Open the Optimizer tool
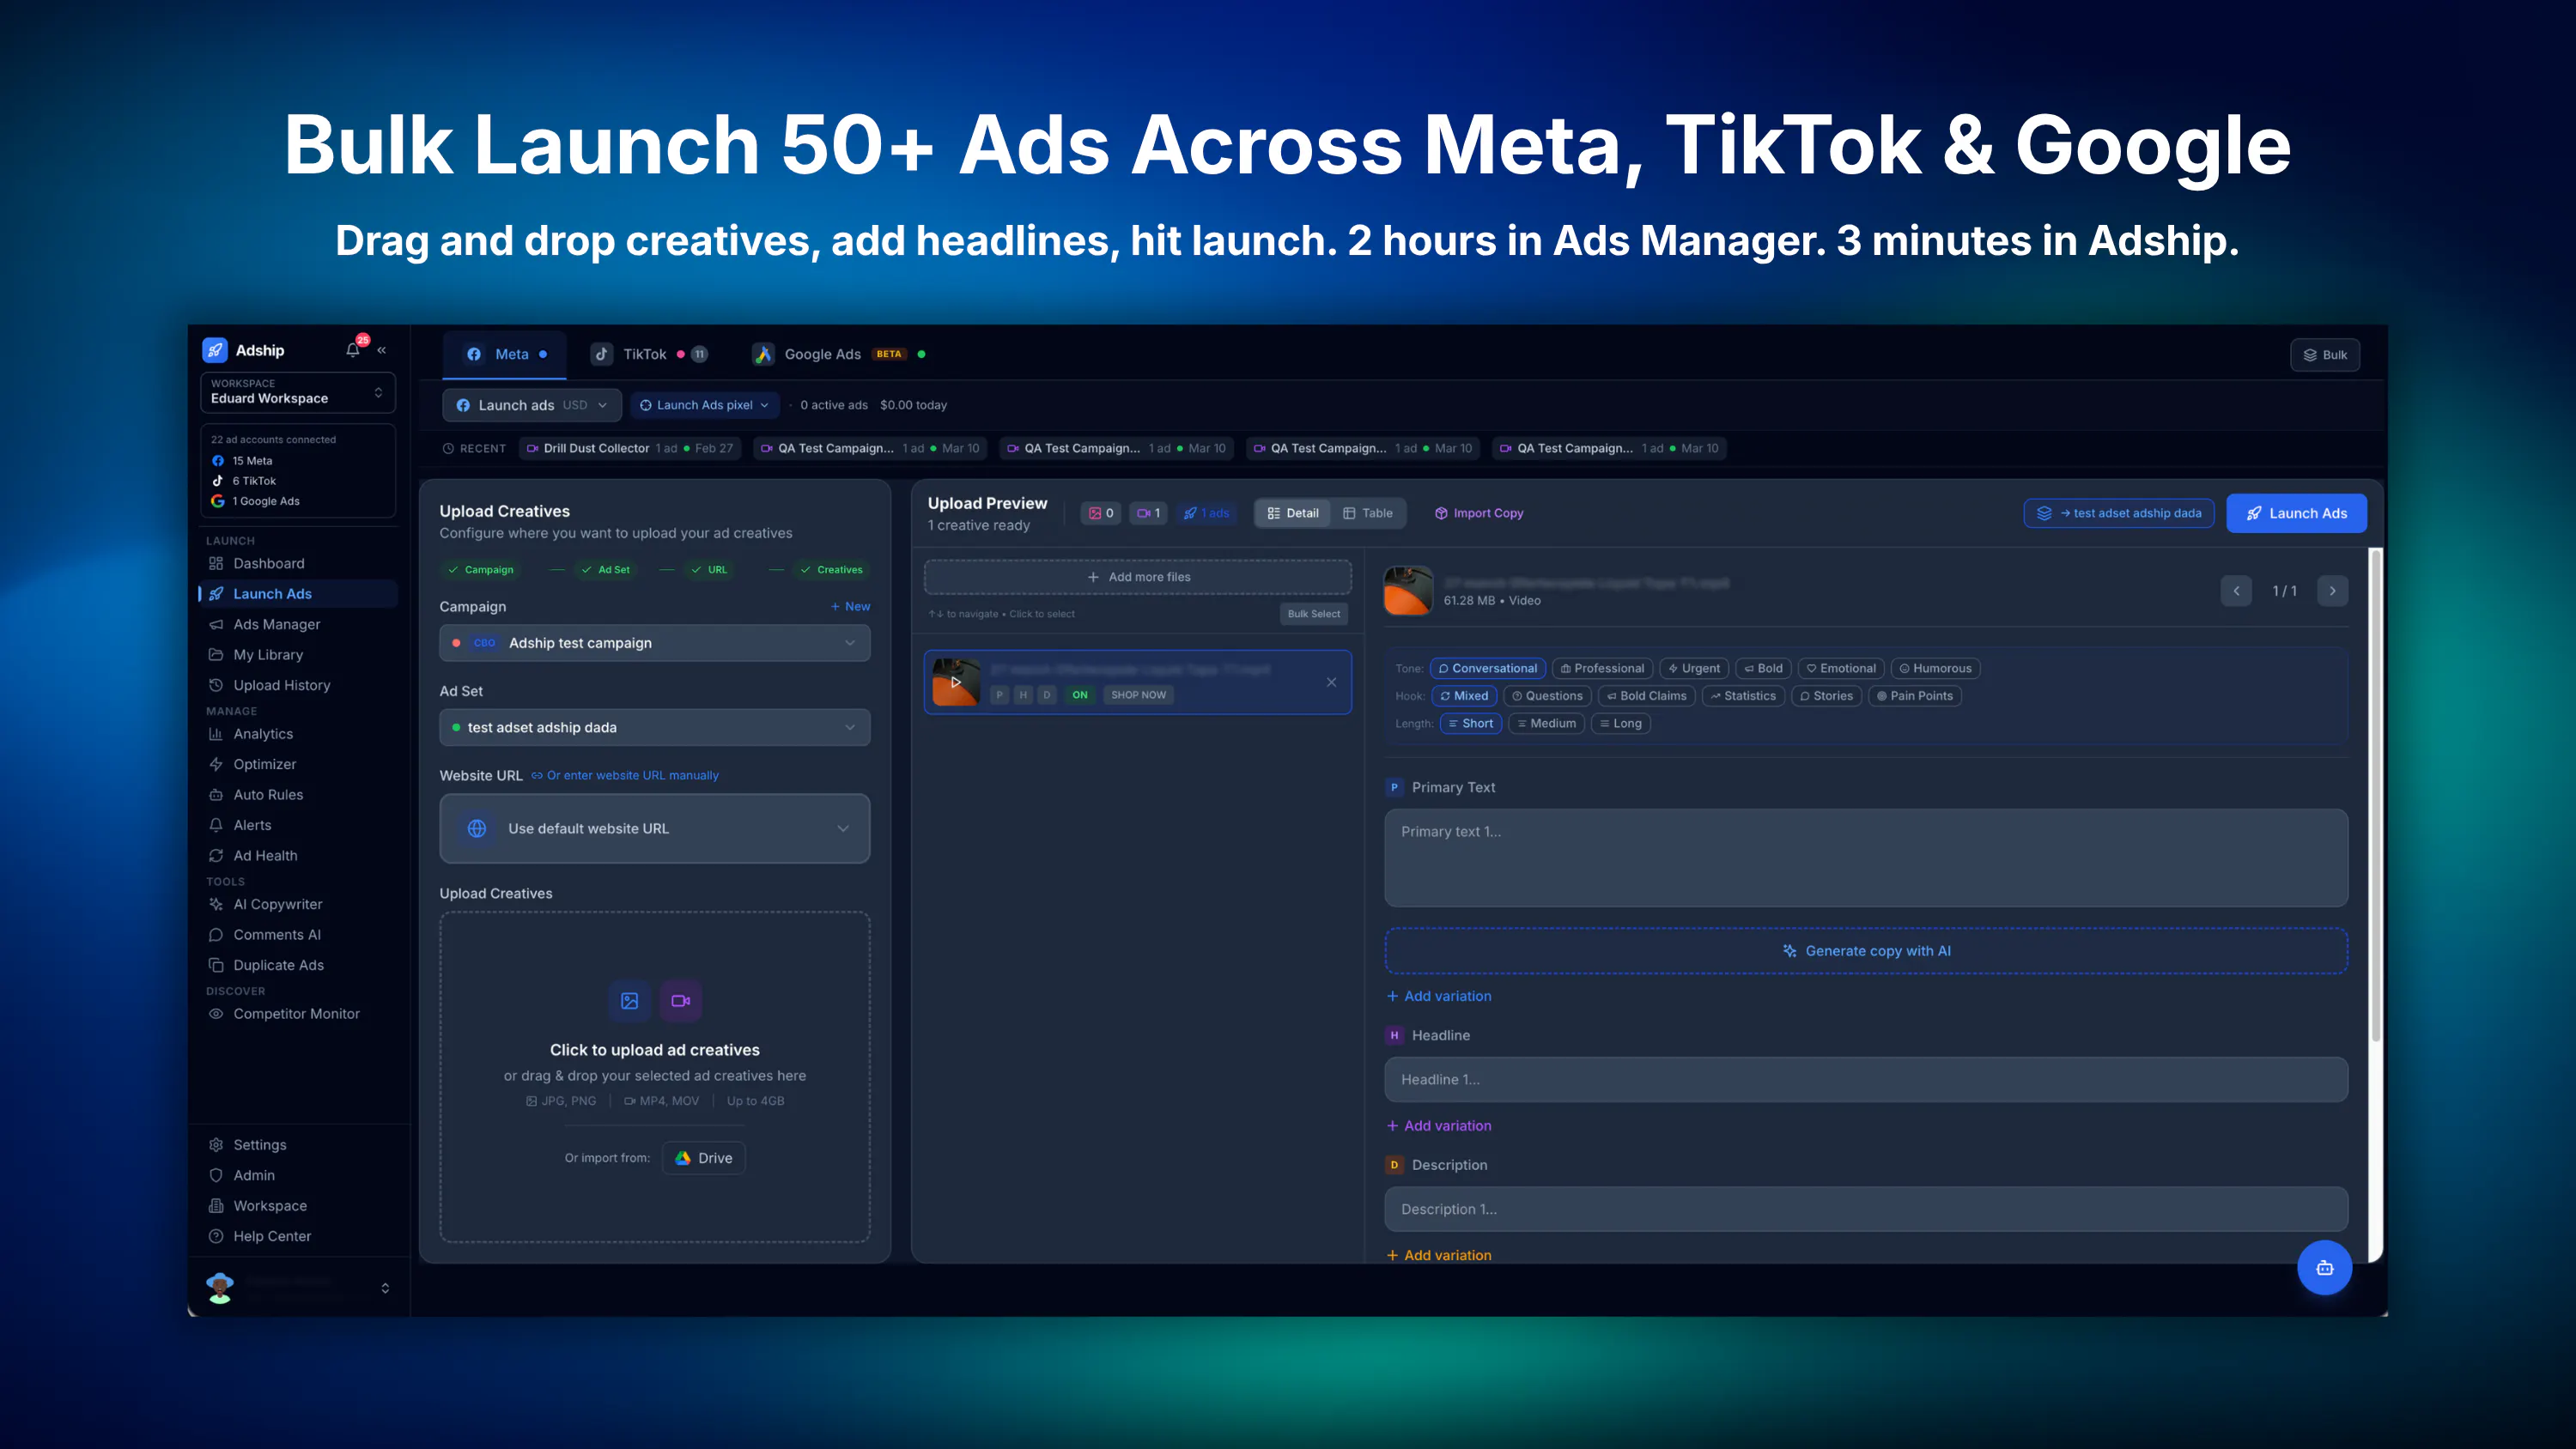The width and height of the screenshot is (2576, 1449). pyautogui.click(x=264, y=764)
